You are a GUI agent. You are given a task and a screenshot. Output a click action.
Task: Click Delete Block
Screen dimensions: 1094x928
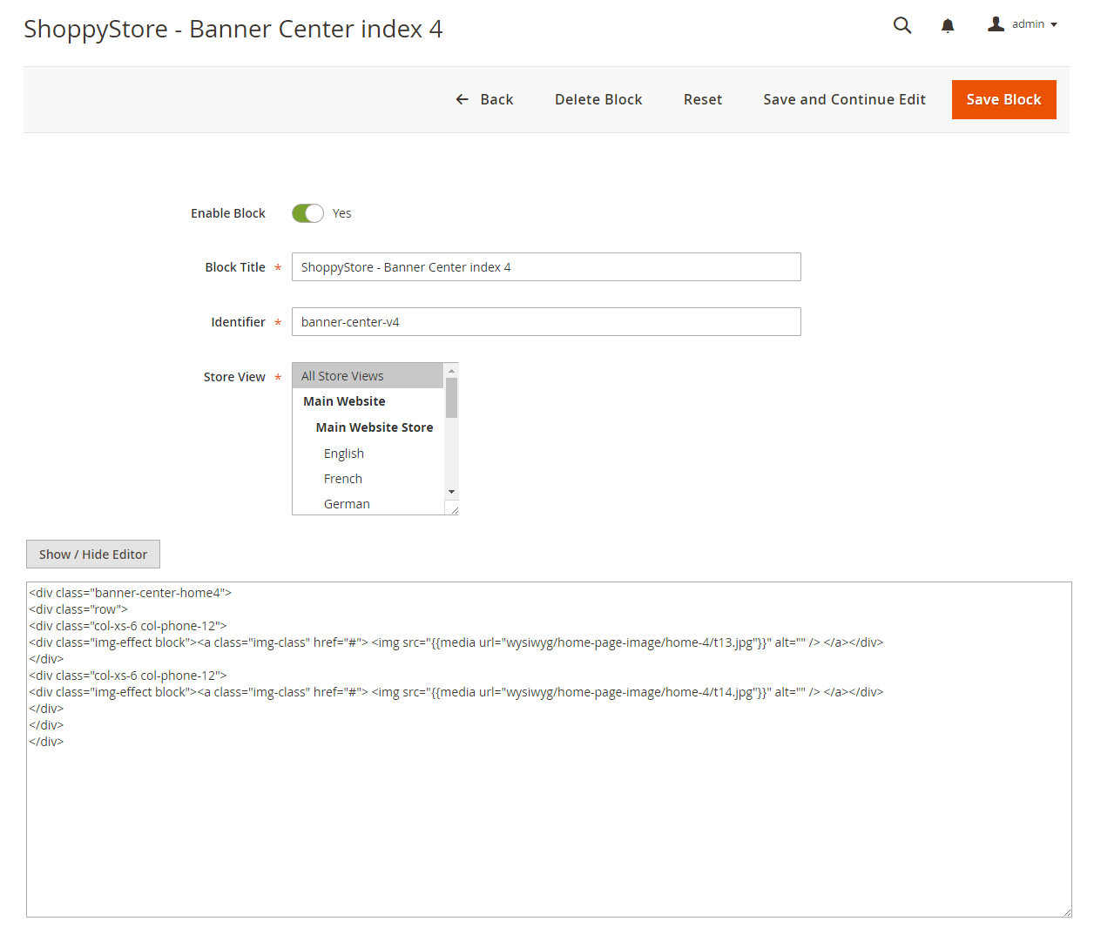coord(598,99)
